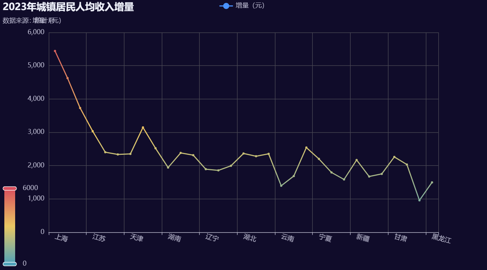Click the 新疆 x-axis label
Screen dimensions: 487x270
click(363, 238)
